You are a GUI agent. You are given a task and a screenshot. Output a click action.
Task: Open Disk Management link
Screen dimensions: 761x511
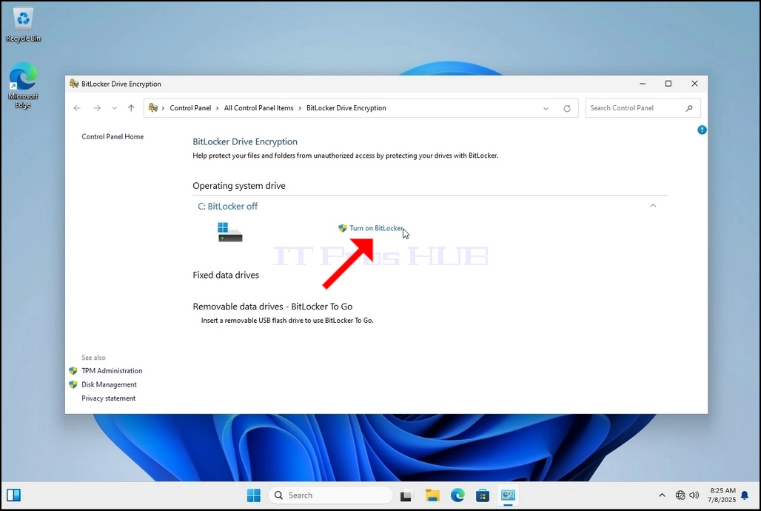[109, 384]
